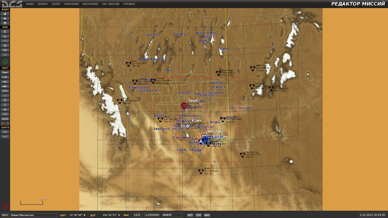388x218 pixels.
Task: Open the КАМПАНИЯ menu
Action: pos(71,4)
